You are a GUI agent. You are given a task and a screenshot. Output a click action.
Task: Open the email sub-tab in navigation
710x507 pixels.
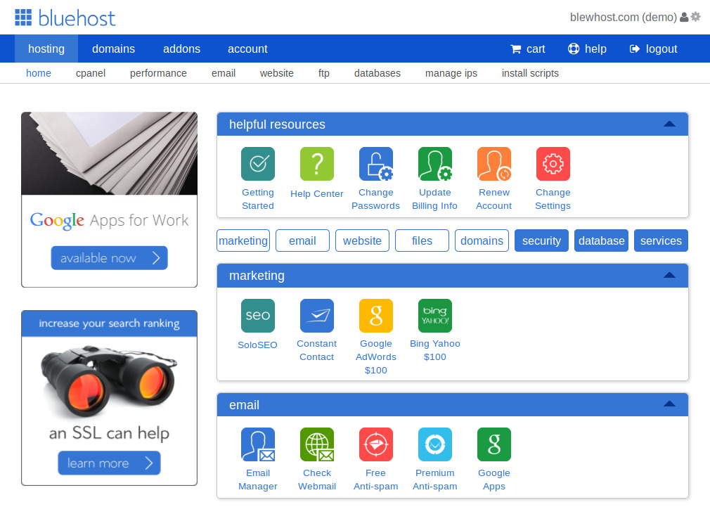(224, 73)
